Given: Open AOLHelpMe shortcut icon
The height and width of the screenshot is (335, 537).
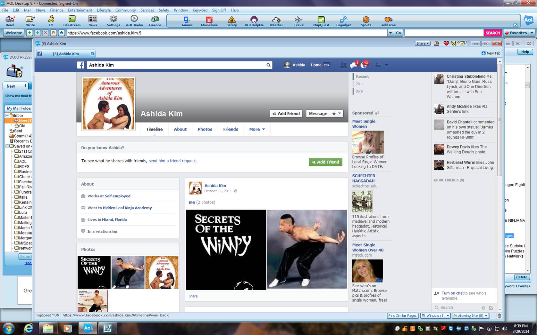Looking at the screenshot, I should (x=254, y=21).
